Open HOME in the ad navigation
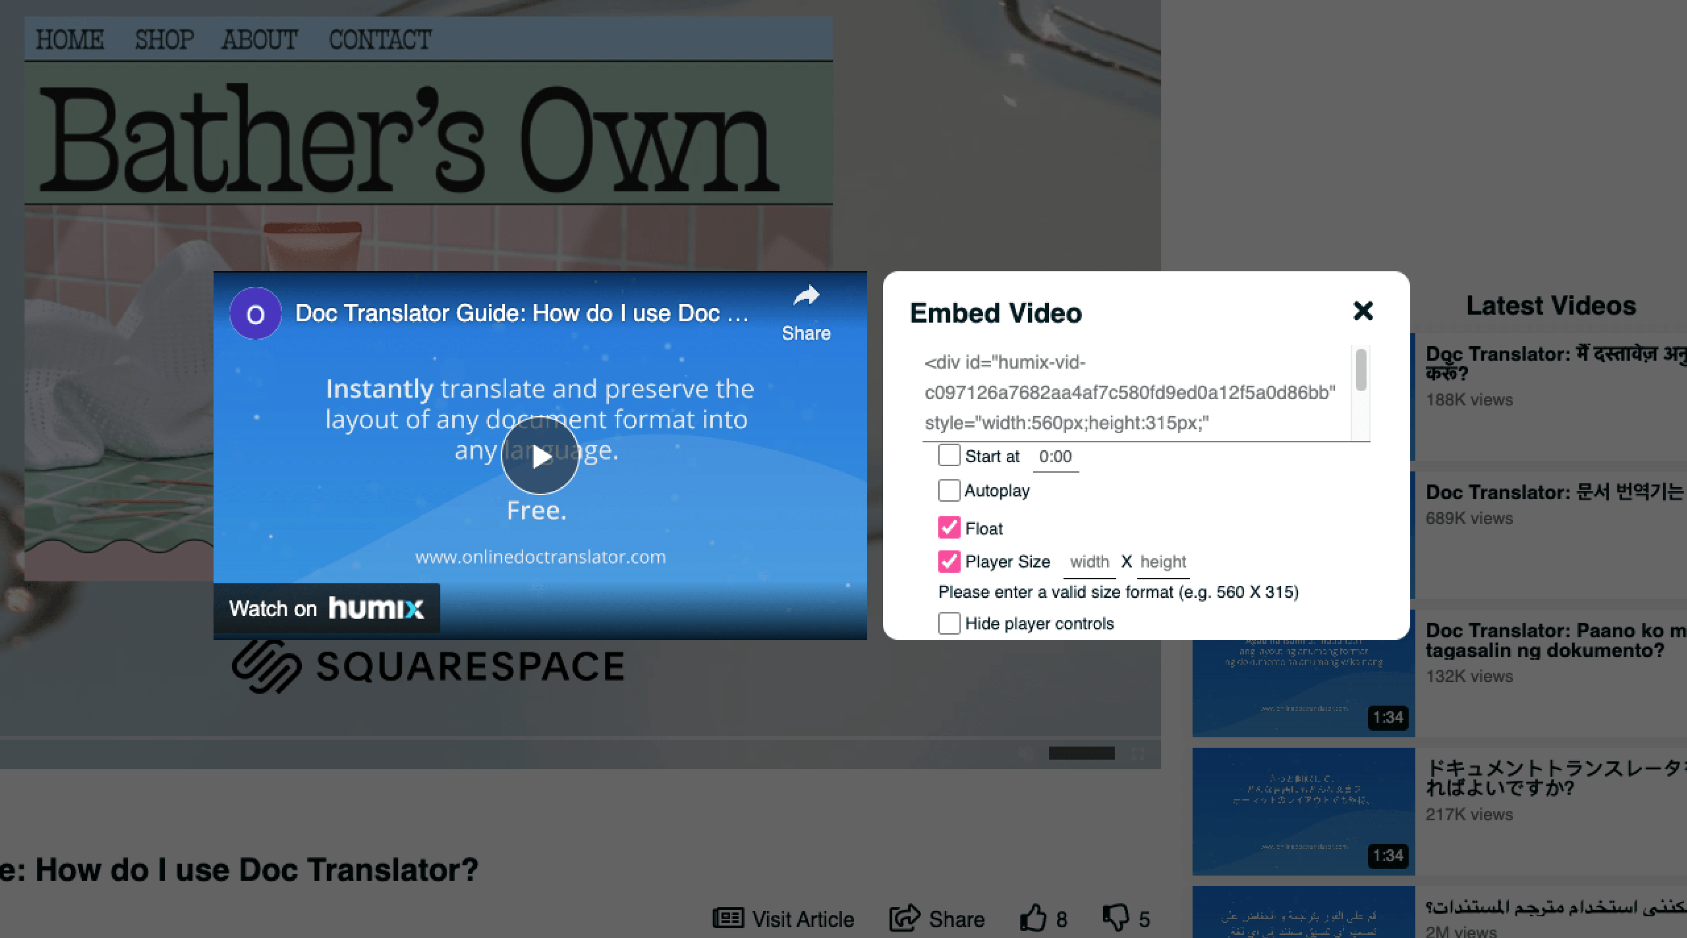Screen dimensions: 1687x938 click(69, 39)
